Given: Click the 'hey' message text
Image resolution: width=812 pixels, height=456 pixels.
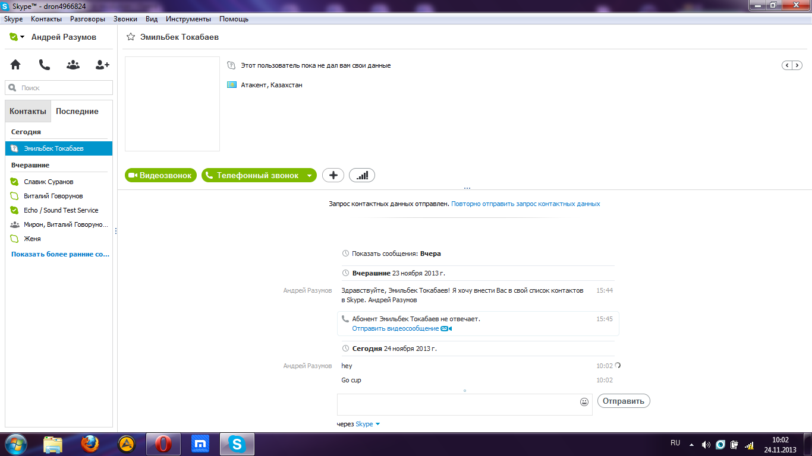Looking at the screenshot, I should [347, 366].
